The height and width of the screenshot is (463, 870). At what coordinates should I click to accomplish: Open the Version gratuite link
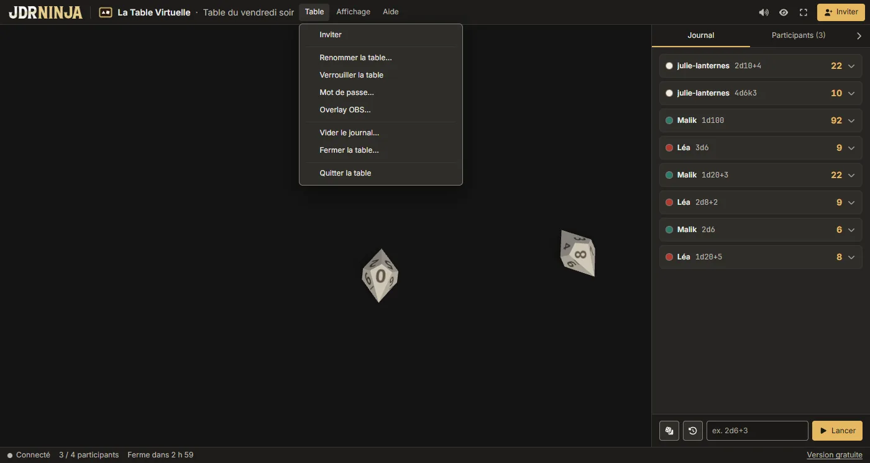[835, 455]
